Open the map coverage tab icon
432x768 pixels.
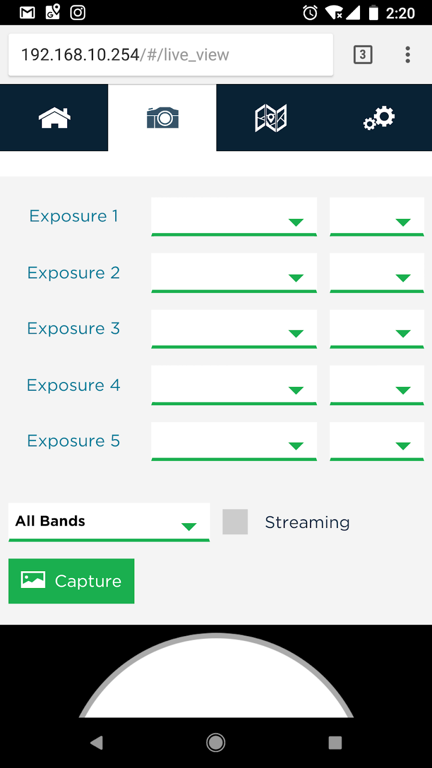[271, 118]
